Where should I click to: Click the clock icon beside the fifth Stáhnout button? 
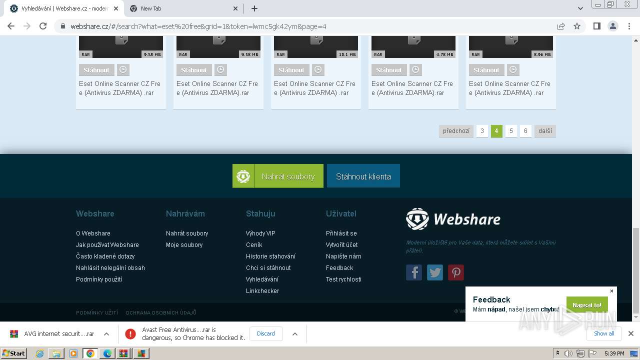(513, 70)
